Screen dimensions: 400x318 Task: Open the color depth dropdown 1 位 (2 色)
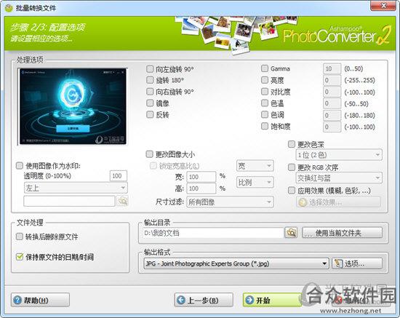[x=339, y=155]
